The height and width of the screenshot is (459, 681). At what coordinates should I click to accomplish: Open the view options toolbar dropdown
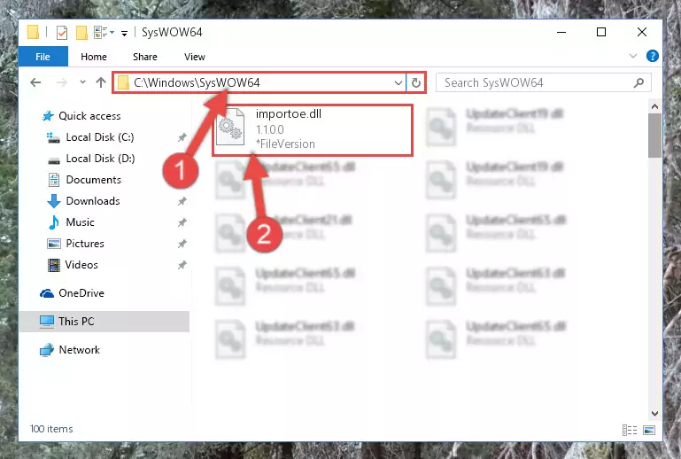(x=112, y=32)
